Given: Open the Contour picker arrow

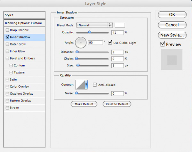Looking at the screenshot, I should [86, 84].
